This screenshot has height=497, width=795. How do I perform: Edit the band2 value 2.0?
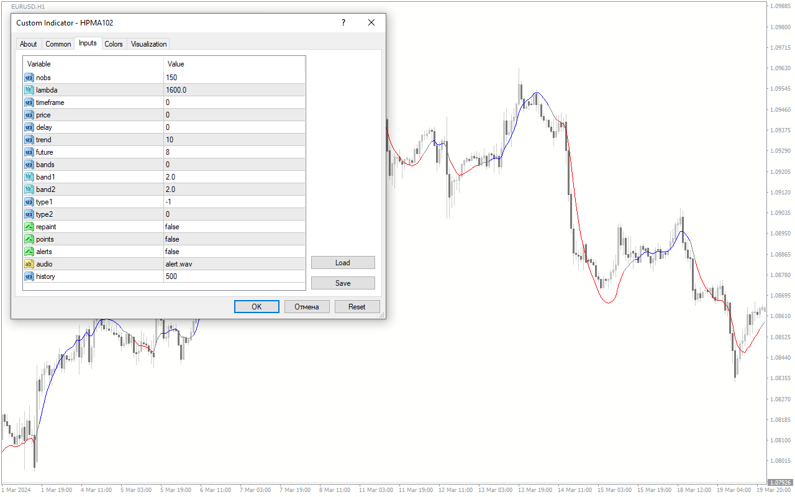tap(235, 189)
